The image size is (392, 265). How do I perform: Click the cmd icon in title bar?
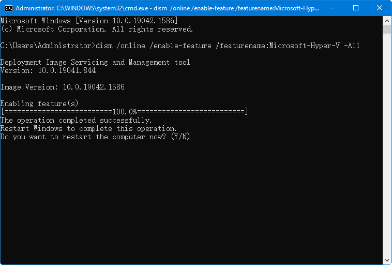pyautogui.click(x=9, y=8)
